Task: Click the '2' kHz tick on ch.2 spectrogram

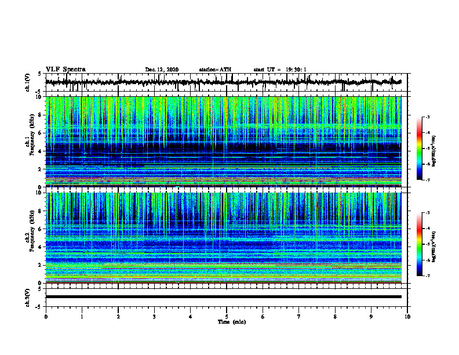Action: pyautogui.click(x=41, y=265)
